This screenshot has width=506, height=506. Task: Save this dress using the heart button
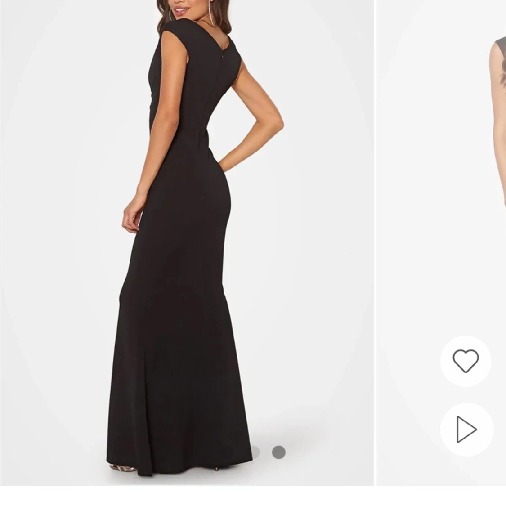pos(466,361)
